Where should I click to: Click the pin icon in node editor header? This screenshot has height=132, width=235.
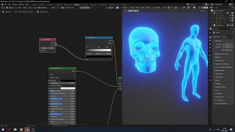pos(92,8)
